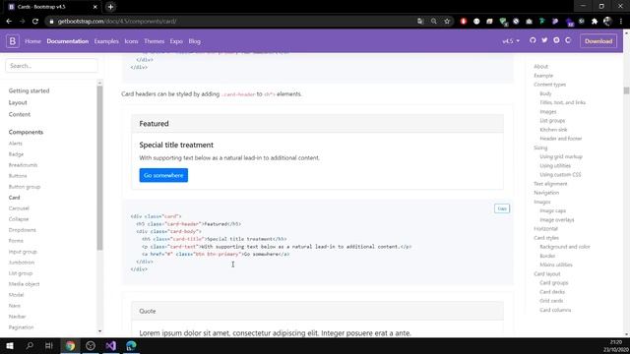Jump to Card columns in the contents

555,310
